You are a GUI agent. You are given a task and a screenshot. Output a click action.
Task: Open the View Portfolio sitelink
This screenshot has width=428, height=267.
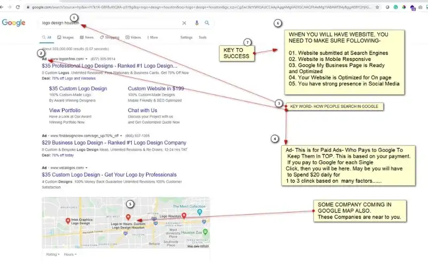click(65, 111)
